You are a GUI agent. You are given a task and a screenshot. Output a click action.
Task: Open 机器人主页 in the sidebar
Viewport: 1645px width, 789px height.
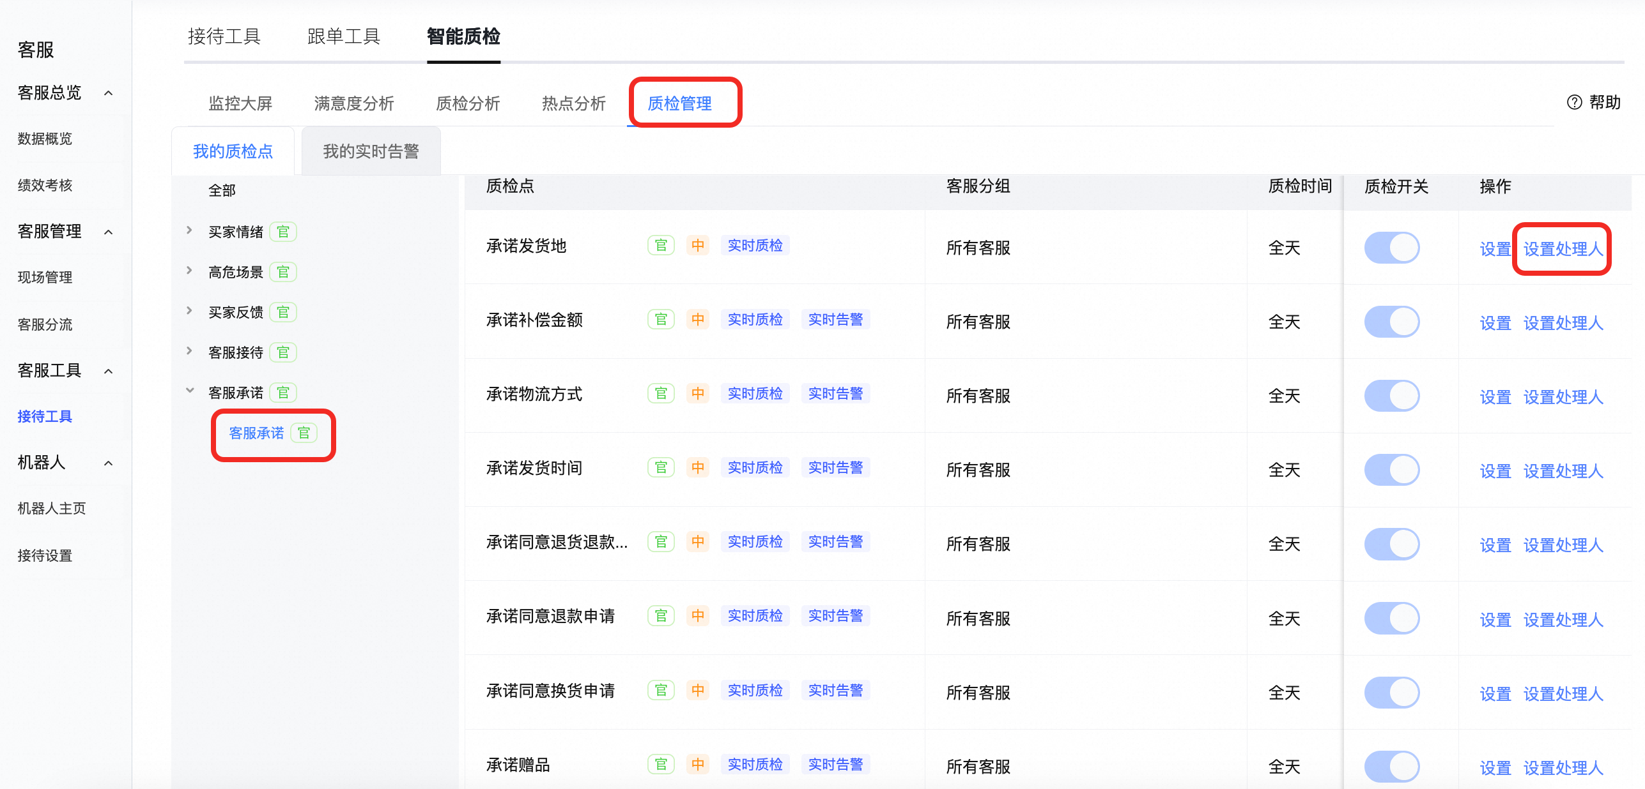(x=52, y=508)
